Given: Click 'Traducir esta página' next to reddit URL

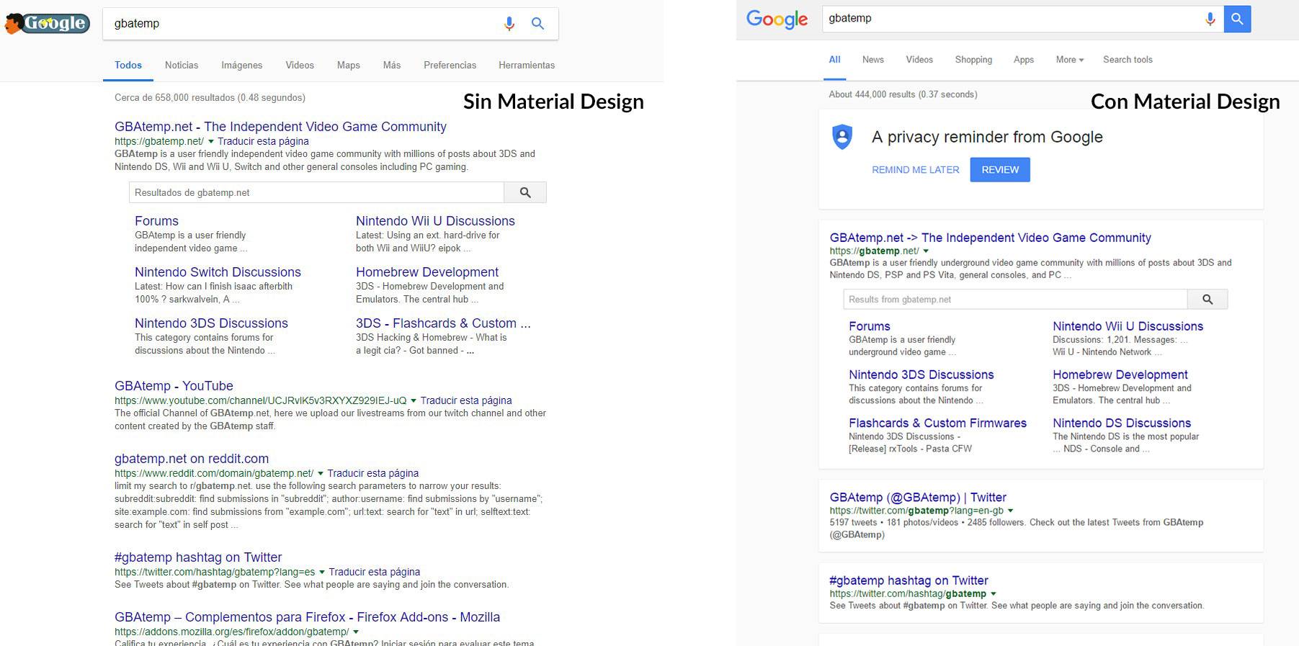Looking at the screenshot, I should point(372,474).
